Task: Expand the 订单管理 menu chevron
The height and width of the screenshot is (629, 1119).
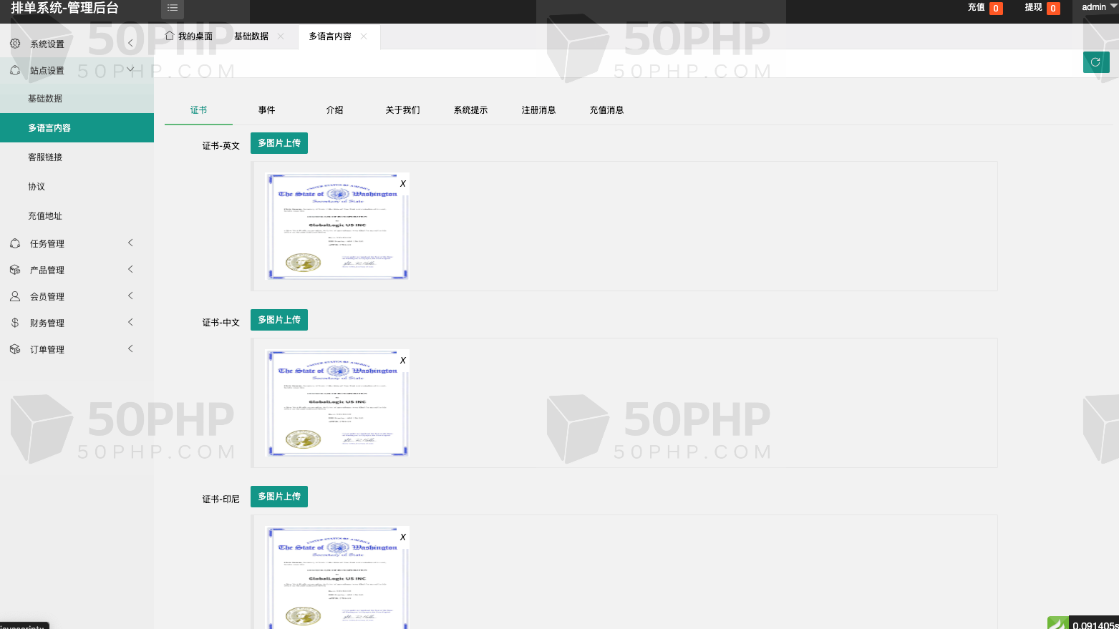Action: pos(130,349)
